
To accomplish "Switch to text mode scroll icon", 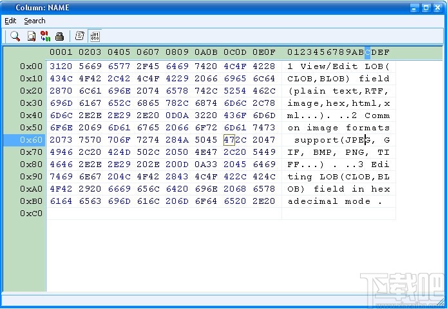I will [79, 36].
